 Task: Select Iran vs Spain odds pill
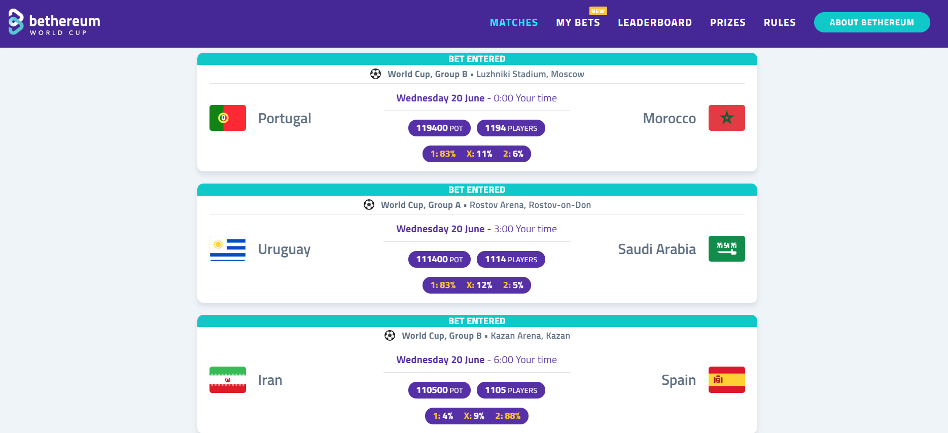(477, 416)
